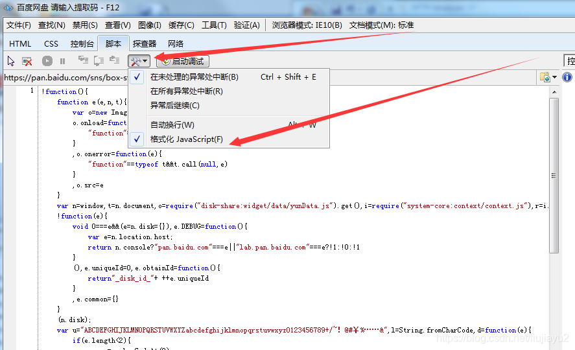Open the 查看(V) menu
This screenshot has height=350, width=575.
tap(118, 25)
